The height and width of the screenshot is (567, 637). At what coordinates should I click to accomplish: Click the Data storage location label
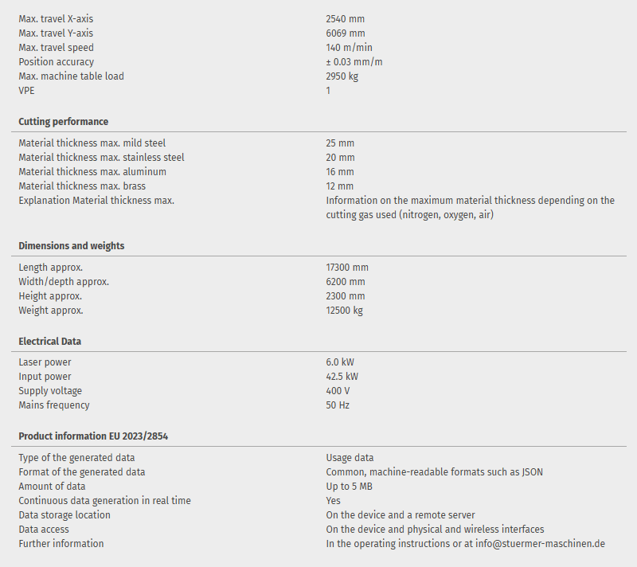click(x=65, y=515)
